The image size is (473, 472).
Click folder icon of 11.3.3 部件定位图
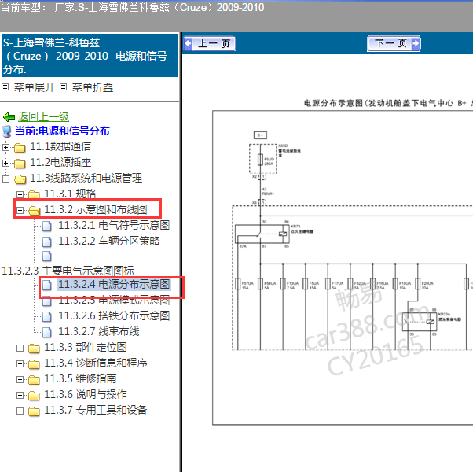tap(34, 348)
